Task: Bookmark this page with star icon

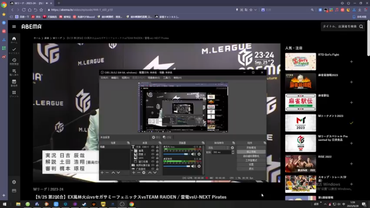Action: click(41, 10)
